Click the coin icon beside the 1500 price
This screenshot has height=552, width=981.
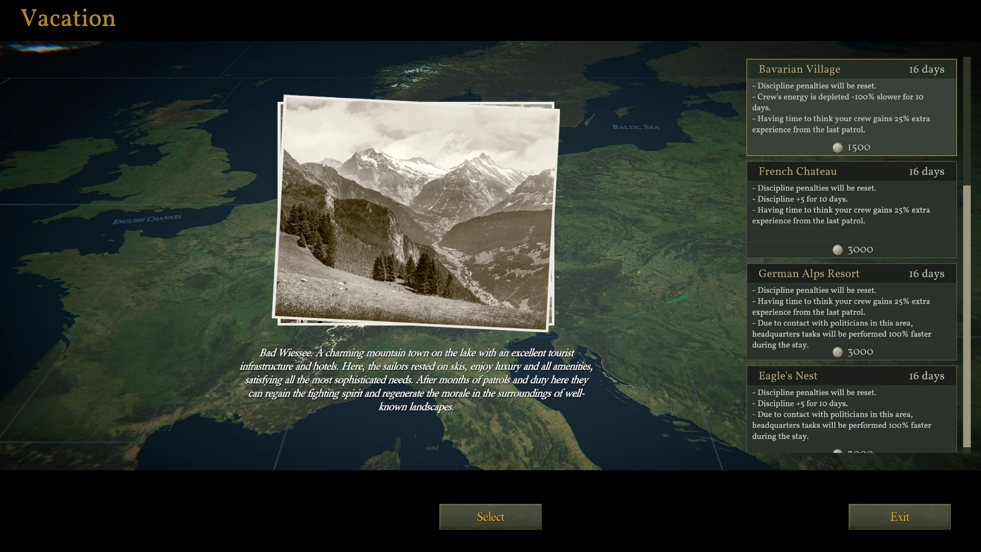837,148
